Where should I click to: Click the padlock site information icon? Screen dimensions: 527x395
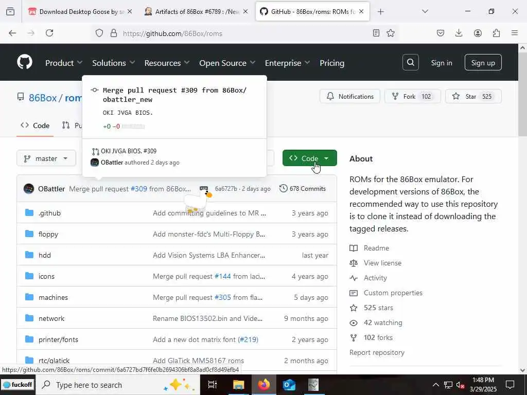coord(114,33)
